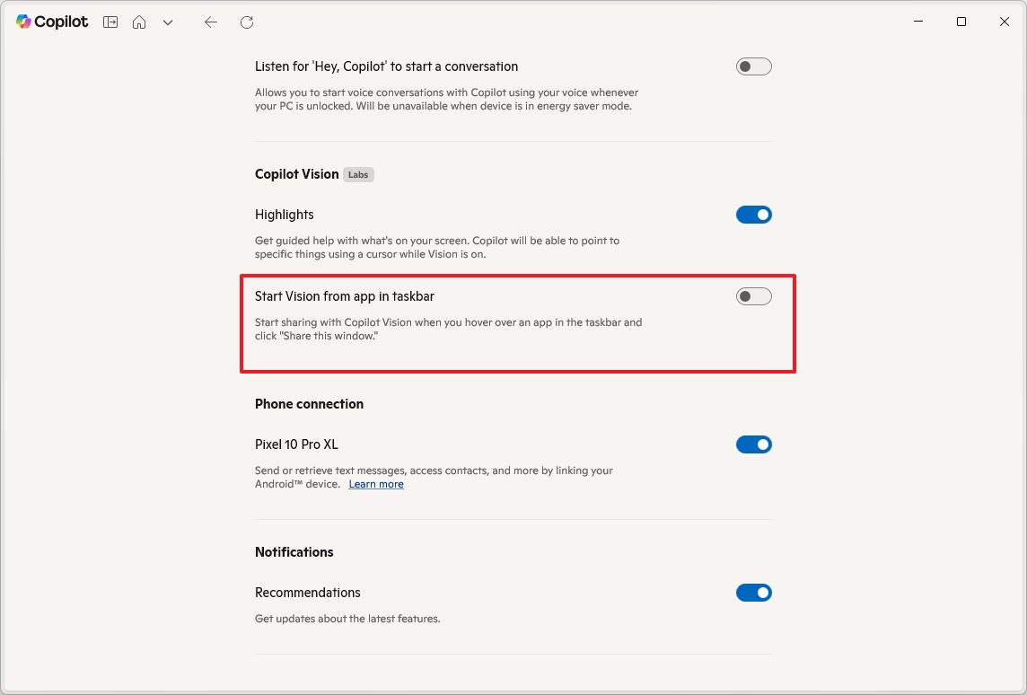The height and width of the screenshot is (695, 1027).
Task: Select the 'Copilot Vision' section heading
Action: (296, 174)
